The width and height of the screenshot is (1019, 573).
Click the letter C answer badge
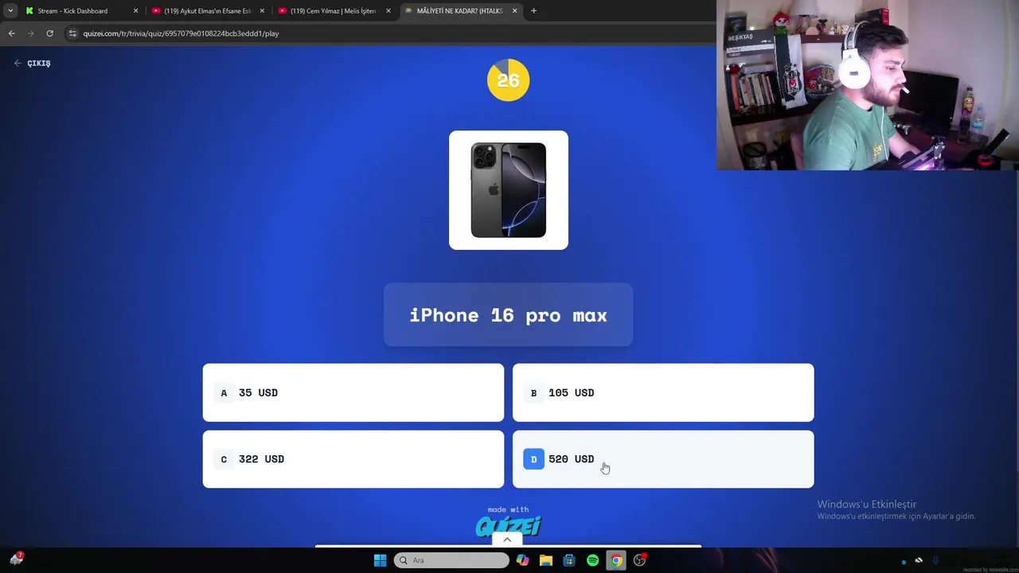click(224, 459)
